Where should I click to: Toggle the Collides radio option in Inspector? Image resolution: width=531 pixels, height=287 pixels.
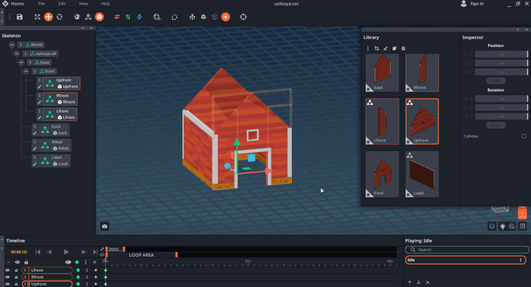[x=523, y=136]
